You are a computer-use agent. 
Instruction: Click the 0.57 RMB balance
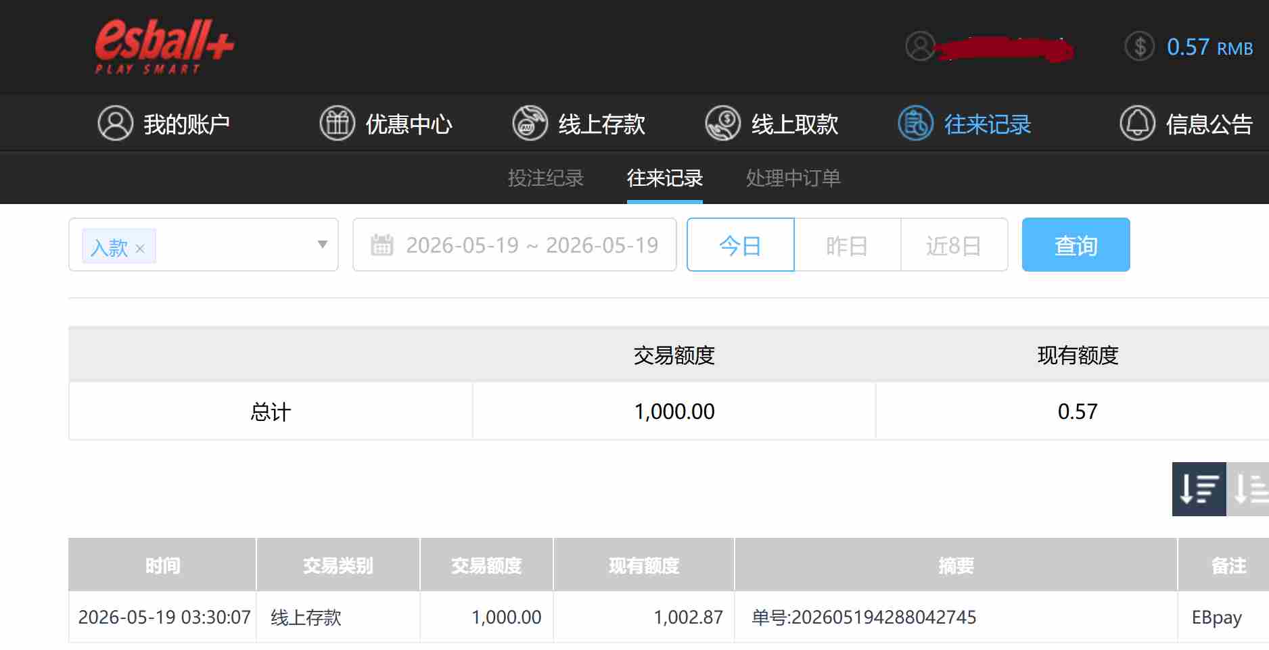pyautogui.click(x=1209, y=47)
